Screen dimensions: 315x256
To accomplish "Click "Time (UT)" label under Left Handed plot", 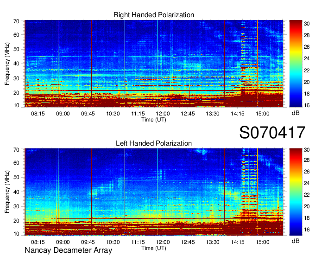I will tap(154, 248).
